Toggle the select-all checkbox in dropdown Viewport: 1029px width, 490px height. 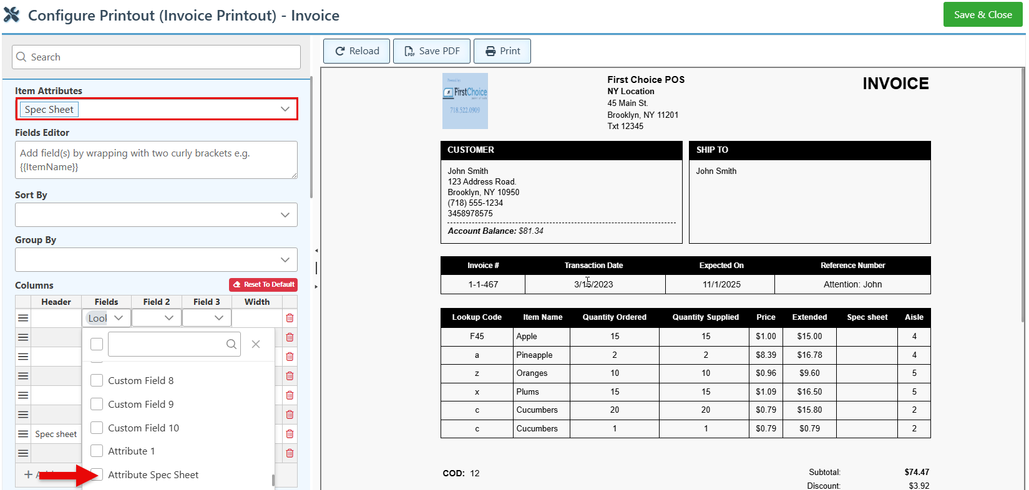97,344
